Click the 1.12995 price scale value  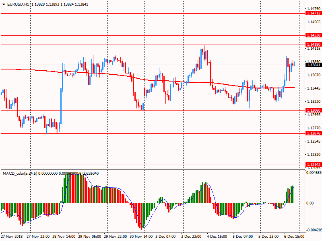point(314,115)
